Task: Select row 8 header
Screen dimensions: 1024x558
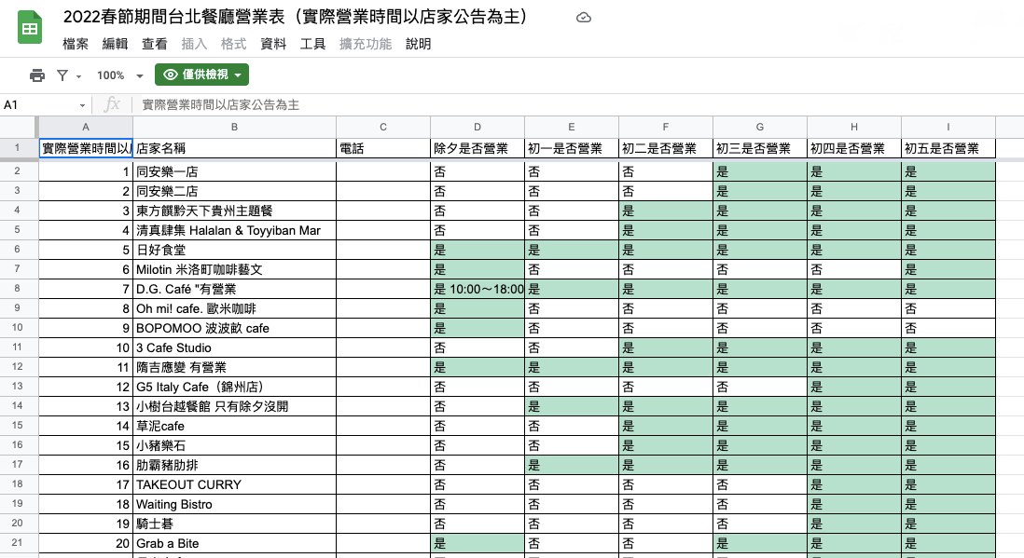Action: click(18, 289)
